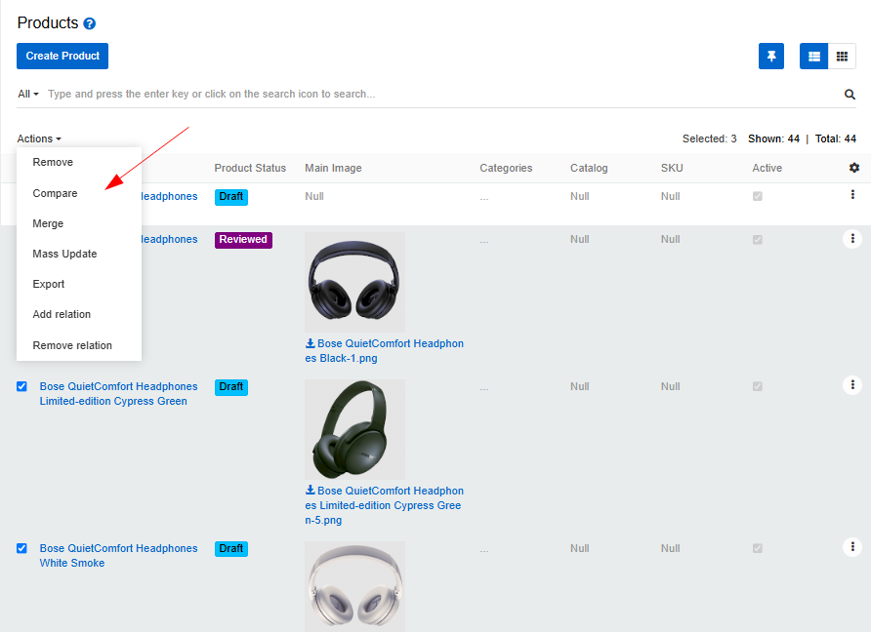
Task: Switch to grid view layout
Action: (x=842, y=56)
